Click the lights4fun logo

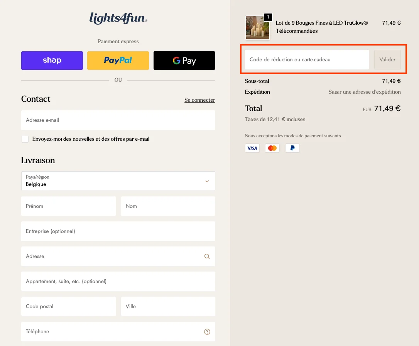pyautogui.click(x=118, y=19)
